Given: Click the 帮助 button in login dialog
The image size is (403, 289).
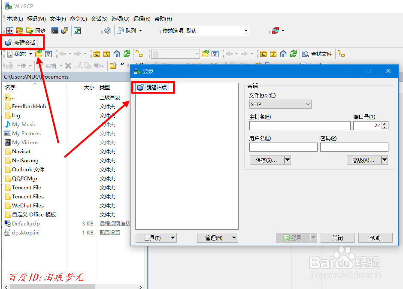Looking at the screenshot, I should [375, 238].
